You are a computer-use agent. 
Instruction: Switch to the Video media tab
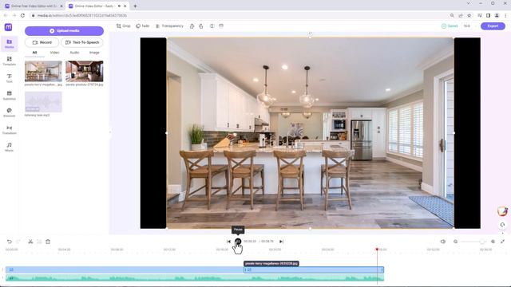[x=54, y=53]
